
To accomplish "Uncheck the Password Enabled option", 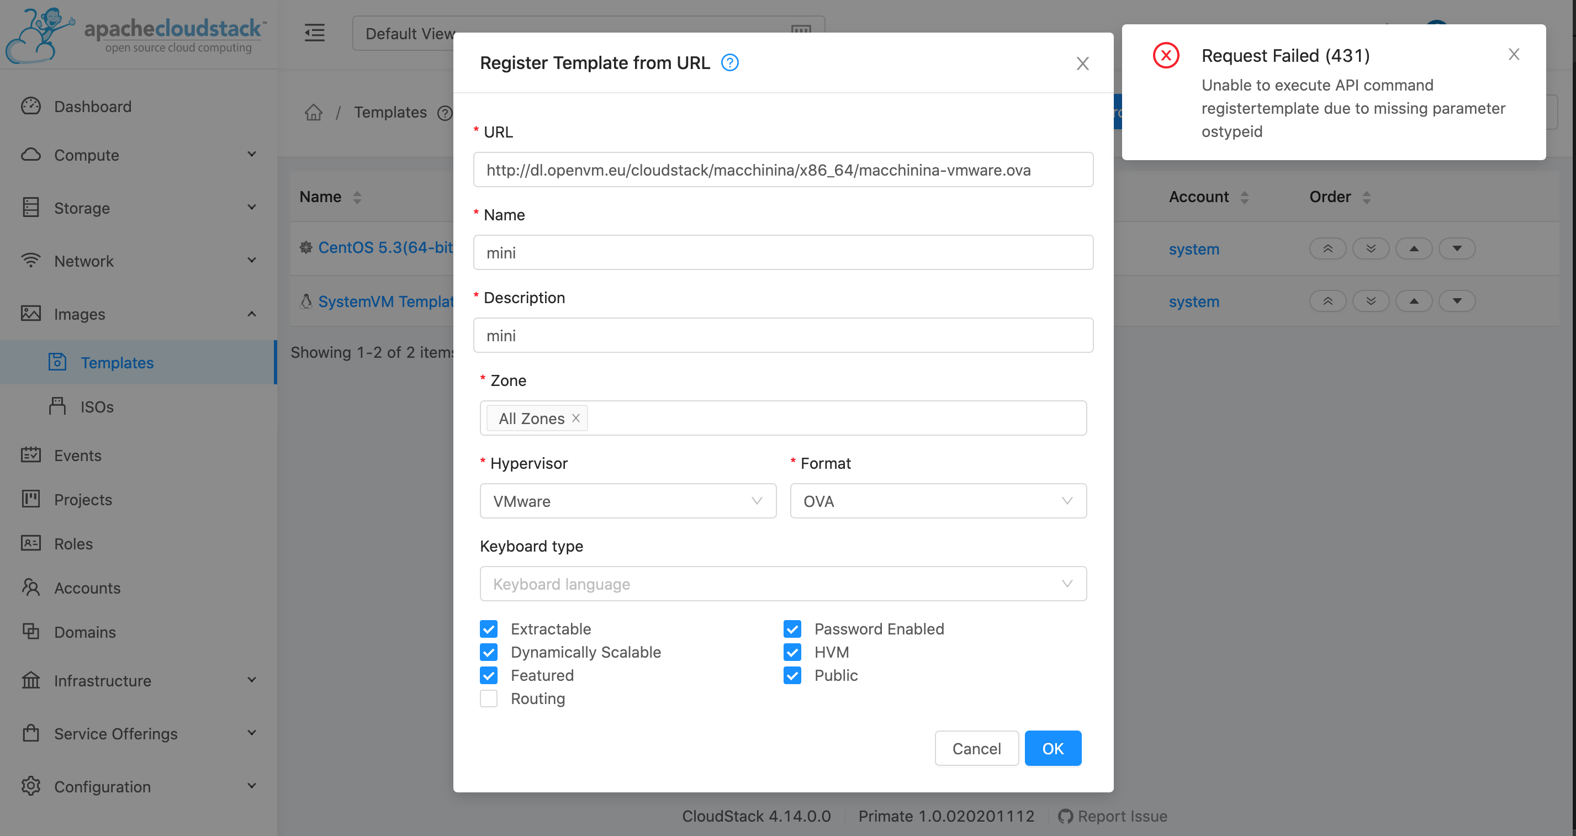I will pyautogui.click(x=792, y=629).
